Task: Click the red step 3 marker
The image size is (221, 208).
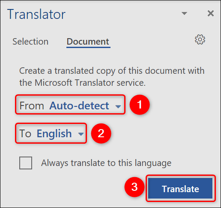Action: tap(134, 187)
